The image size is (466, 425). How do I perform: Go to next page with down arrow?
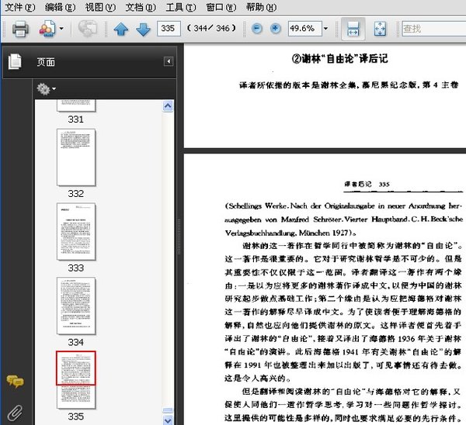(x=143, y=29)
